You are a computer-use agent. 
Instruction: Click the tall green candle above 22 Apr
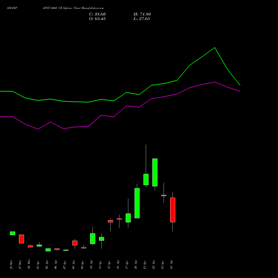click(x=155, y=172)
